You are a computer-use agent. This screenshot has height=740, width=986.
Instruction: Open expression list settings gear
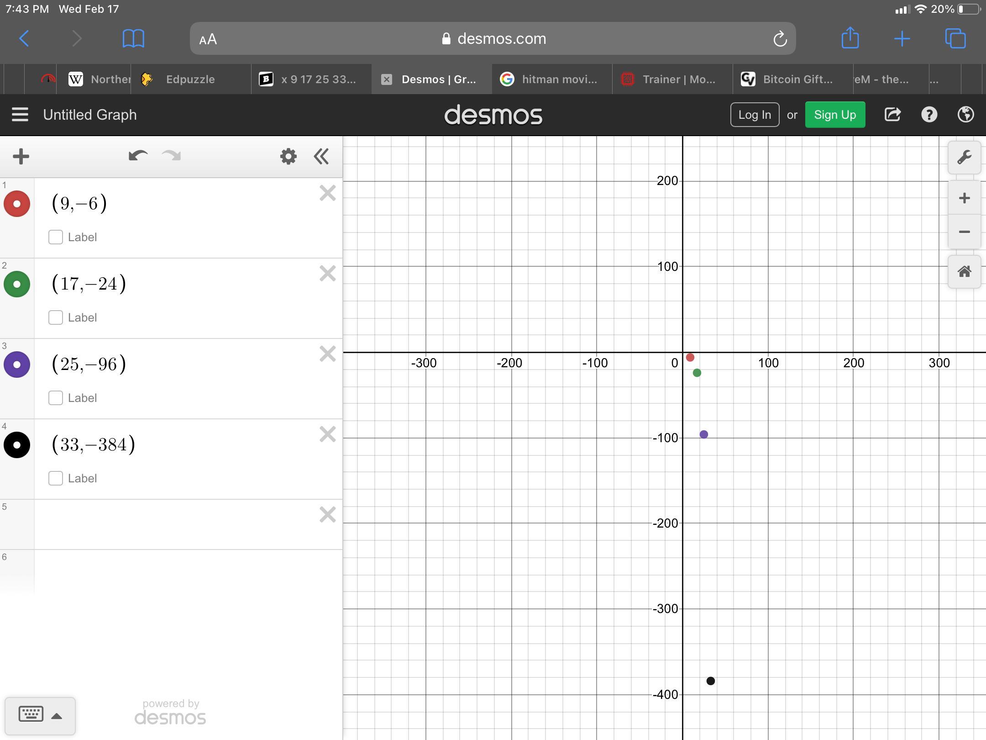pyautogui.click(x=288, y=157)
